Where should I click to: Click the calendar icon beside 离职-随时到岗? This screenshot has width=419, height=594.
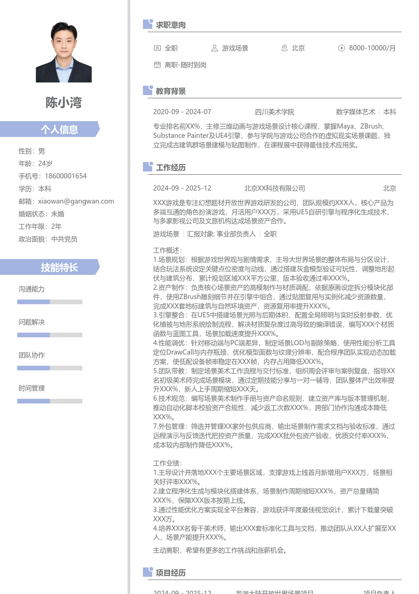[x=157, y=65]
